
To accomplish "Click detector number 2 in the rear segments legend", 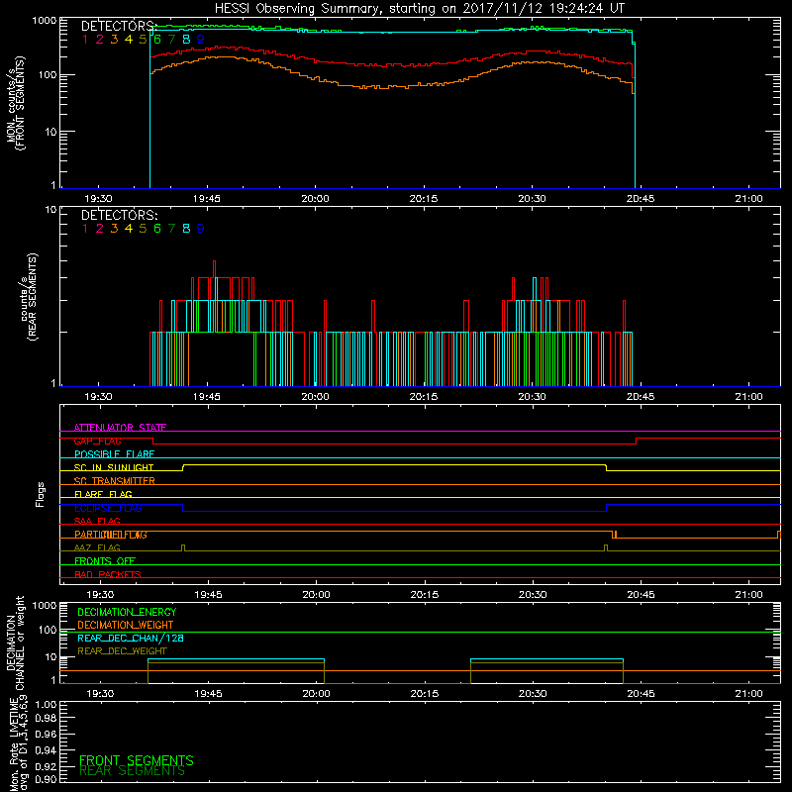I will [x=100, y=229].
